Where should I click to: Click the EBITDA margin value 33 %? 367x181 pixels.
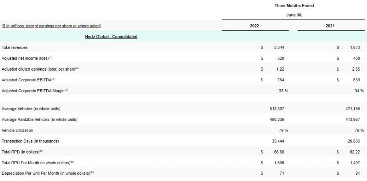(x=284, y=91)
